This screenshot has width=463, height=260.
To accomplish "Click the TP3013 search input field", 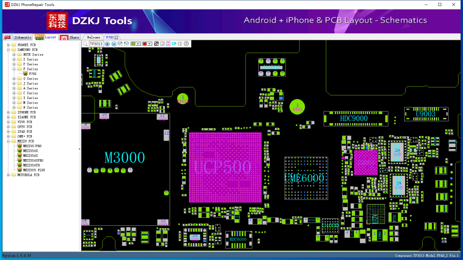I will click(x=96, y=44).
